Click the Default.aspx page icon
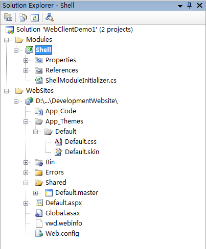Screen dimensions: 206x249 point(39,203)
